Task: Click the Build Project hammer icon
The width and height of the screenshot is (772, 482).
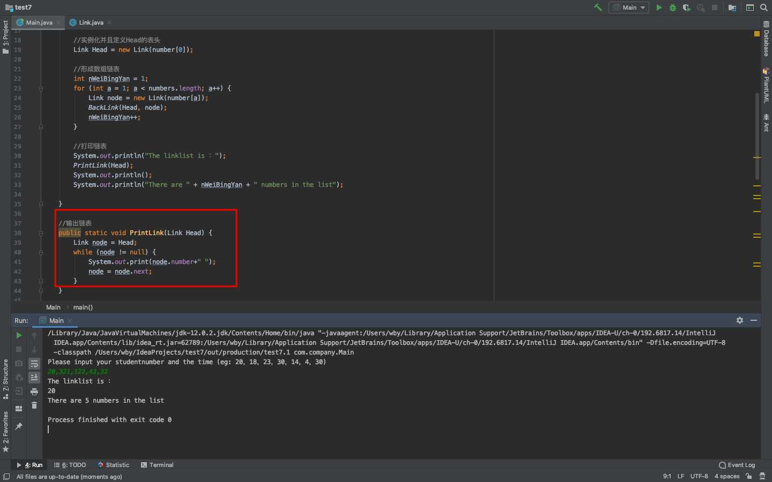Action: [x=598, y=7]
